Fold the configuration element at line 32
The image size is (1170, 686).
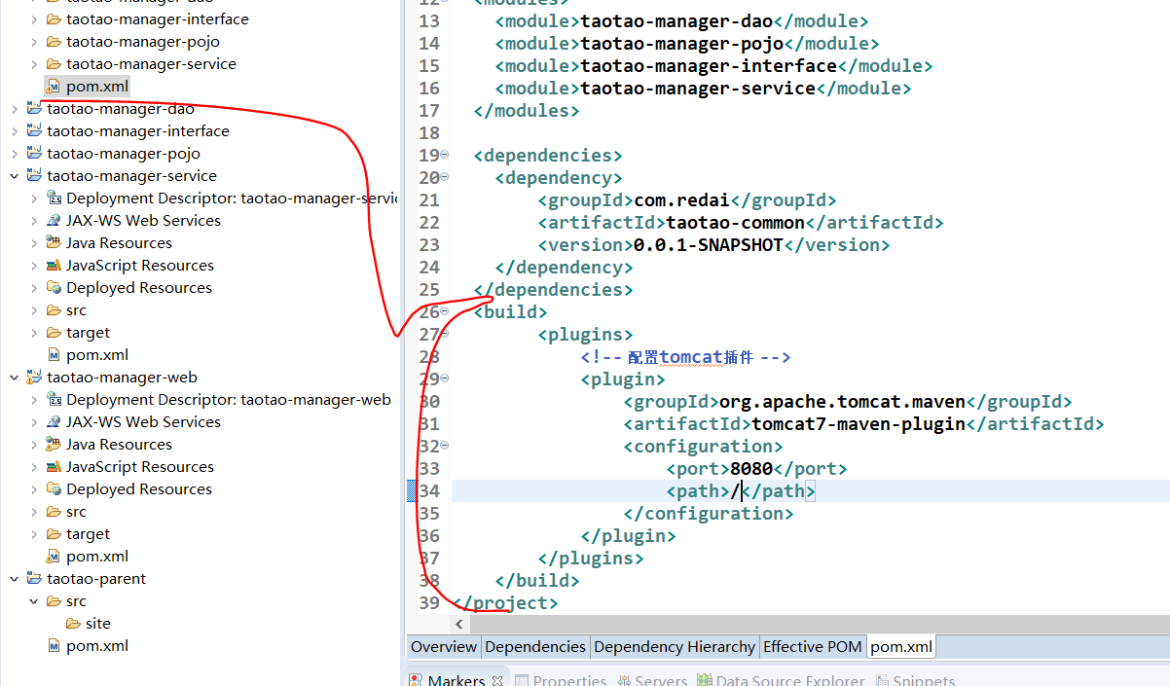tap(445, 446)
